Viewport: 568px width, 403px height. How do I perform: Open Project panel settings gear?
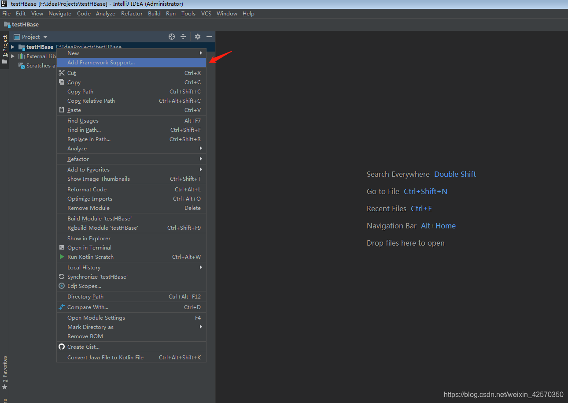(x=198, y=37)
